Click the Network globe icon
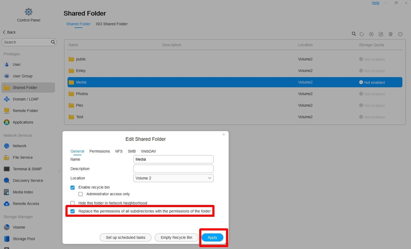This screenshot has width=411, height=249. (x=7, y=146)
